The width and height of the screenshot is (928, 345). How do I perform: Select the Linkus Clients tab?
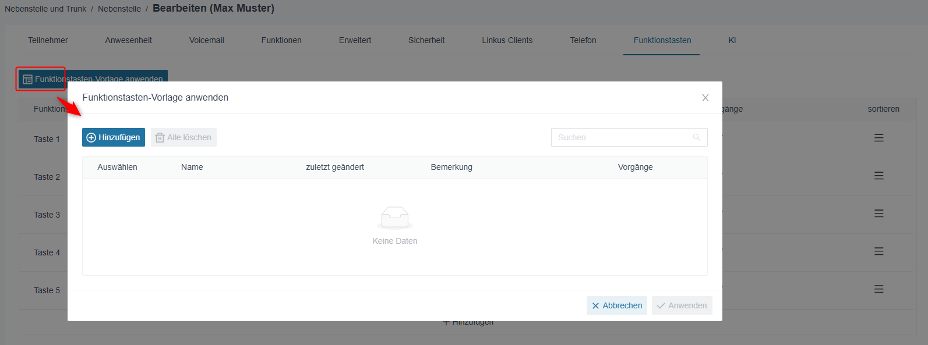click(507, 40)
